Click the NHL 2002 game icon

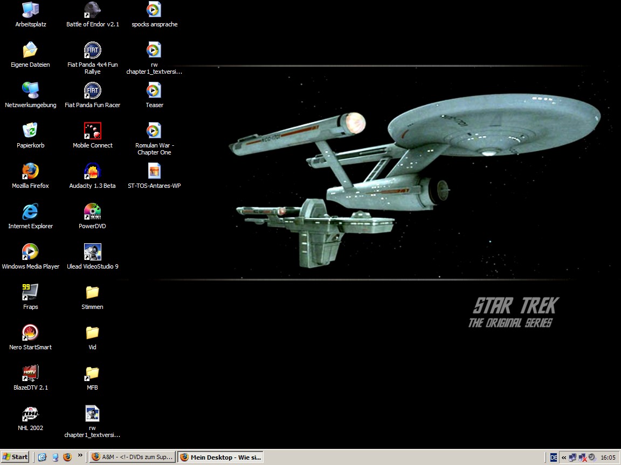coord(30,414)
